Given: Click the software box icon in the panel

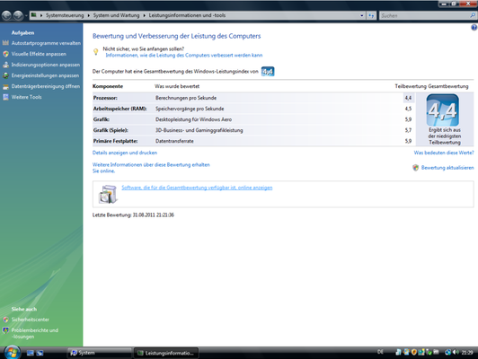Looking at the screenshot, I should click(108, 194).
